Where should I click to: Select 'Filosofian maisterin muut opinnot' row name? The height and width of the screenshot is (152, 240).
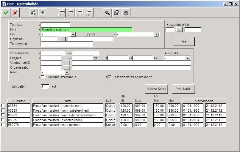click(x=68, y=124)
